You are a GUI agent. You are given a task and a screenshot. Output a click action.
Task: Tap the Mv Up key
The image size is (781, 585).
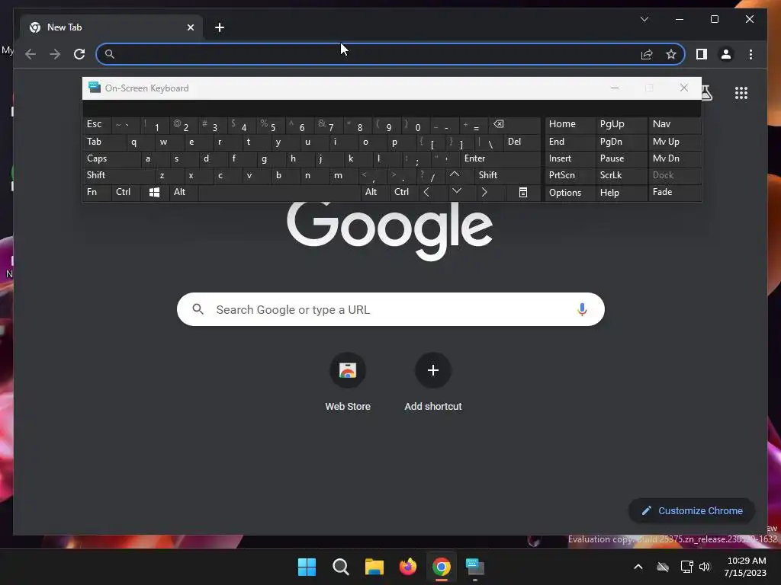click(x=674, y=142)
